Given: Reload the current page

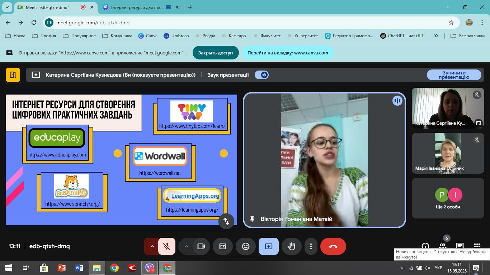Looking at the screenshot, I should pos(34,23).
